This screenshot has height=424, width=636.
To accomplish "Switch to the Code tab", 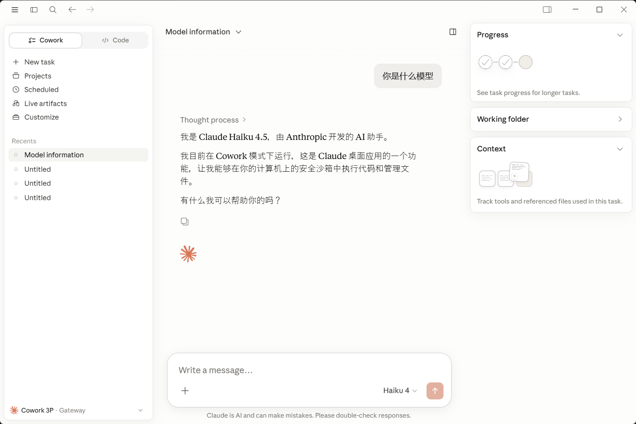I will click(115, 40).
